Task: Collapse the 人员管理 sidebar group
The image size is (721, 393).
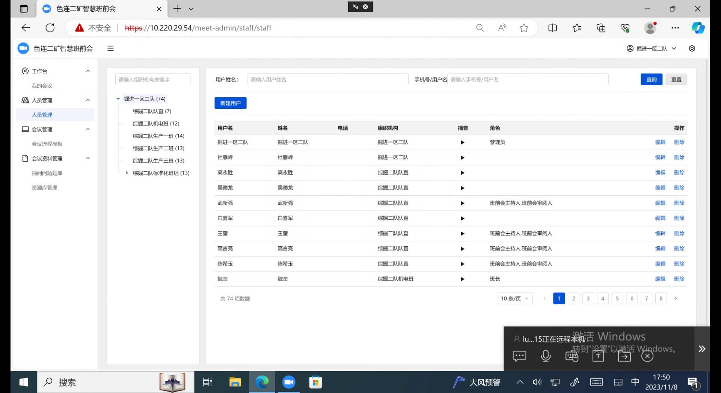Action: pyautogui.click(x=88, y=100)
